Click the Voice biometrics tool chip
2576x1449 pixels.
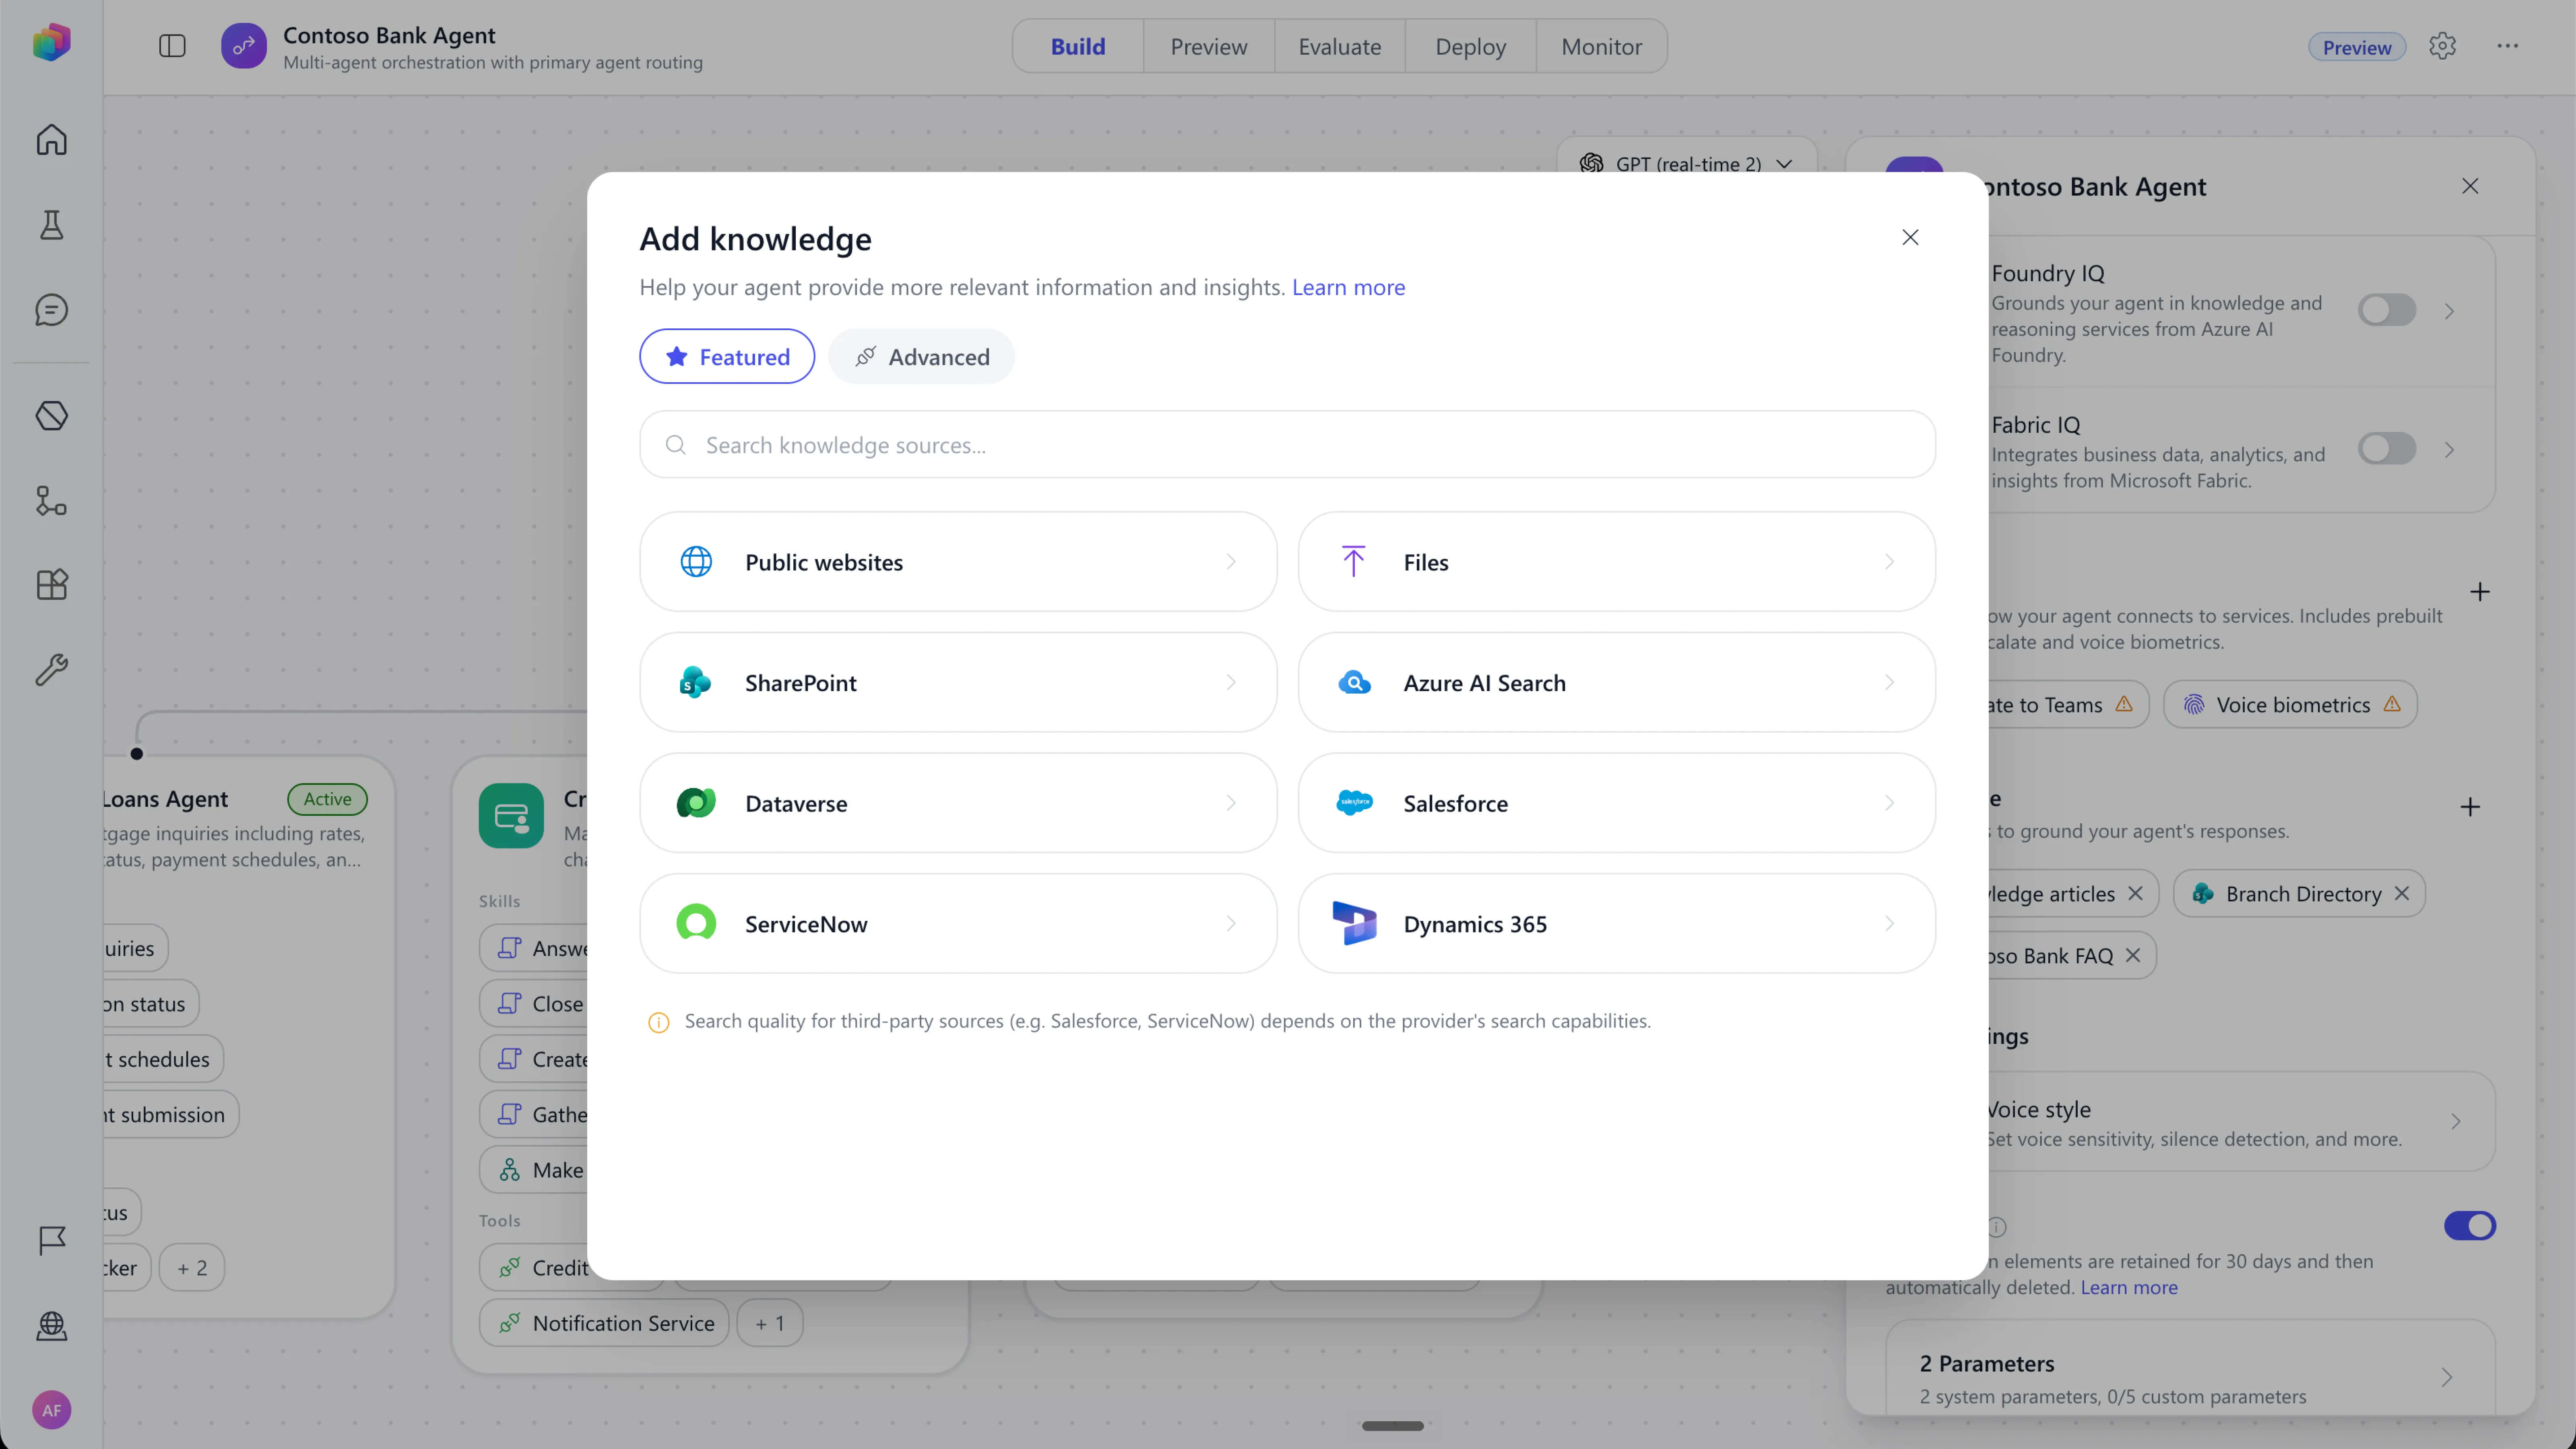(2290, 705)
